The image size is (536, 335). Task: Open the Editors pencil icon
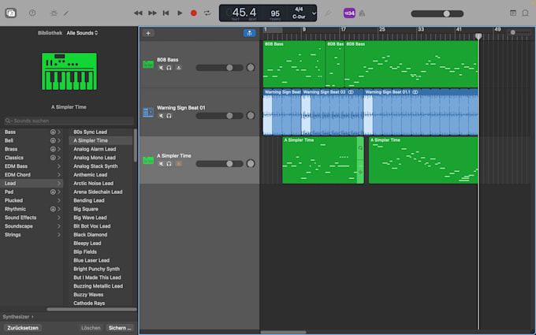coord(66,13)
